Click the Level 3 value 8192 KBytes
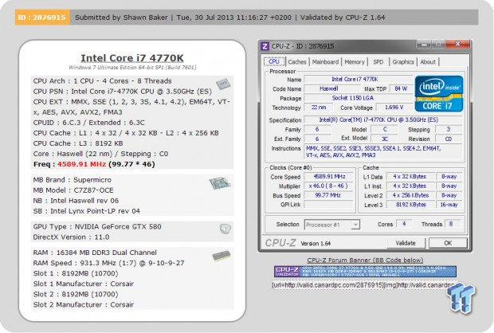Image resolution: width=494 pixels, height=333 pixels. coord(410,205)
